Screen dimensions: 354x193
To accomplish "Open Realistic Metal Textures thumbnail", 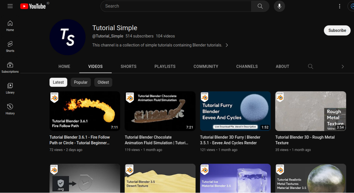I will [x=310, y=178].
